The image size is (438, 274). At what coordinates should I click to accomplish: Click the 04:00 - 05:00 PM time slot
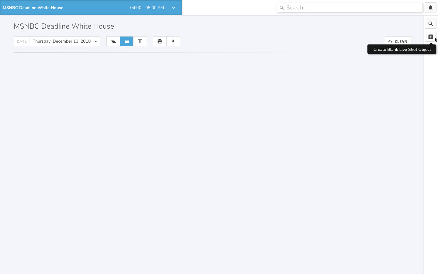click(x=147, y=8)
